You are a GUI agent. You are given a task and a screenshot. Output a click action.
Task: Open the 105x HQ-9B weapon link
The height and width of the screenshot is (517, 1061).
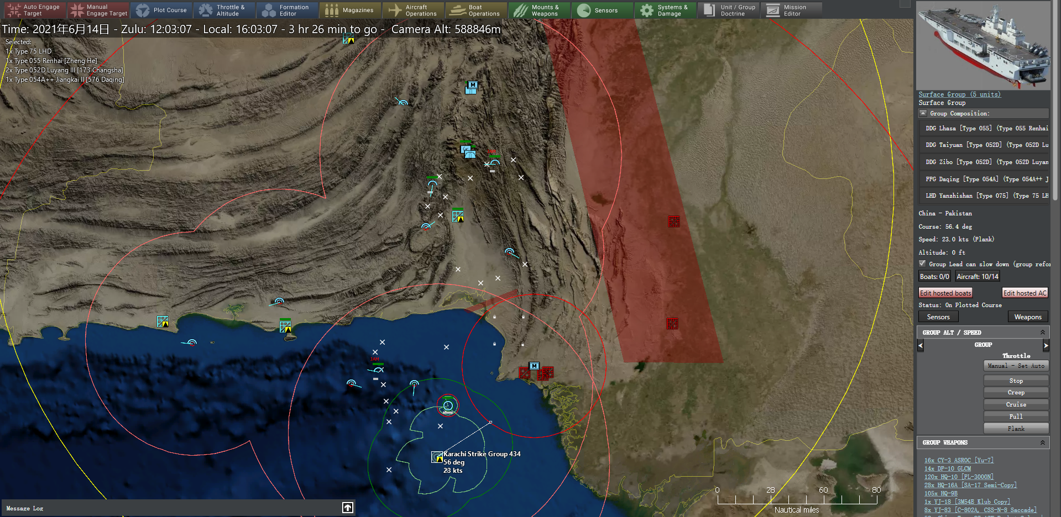941,493
